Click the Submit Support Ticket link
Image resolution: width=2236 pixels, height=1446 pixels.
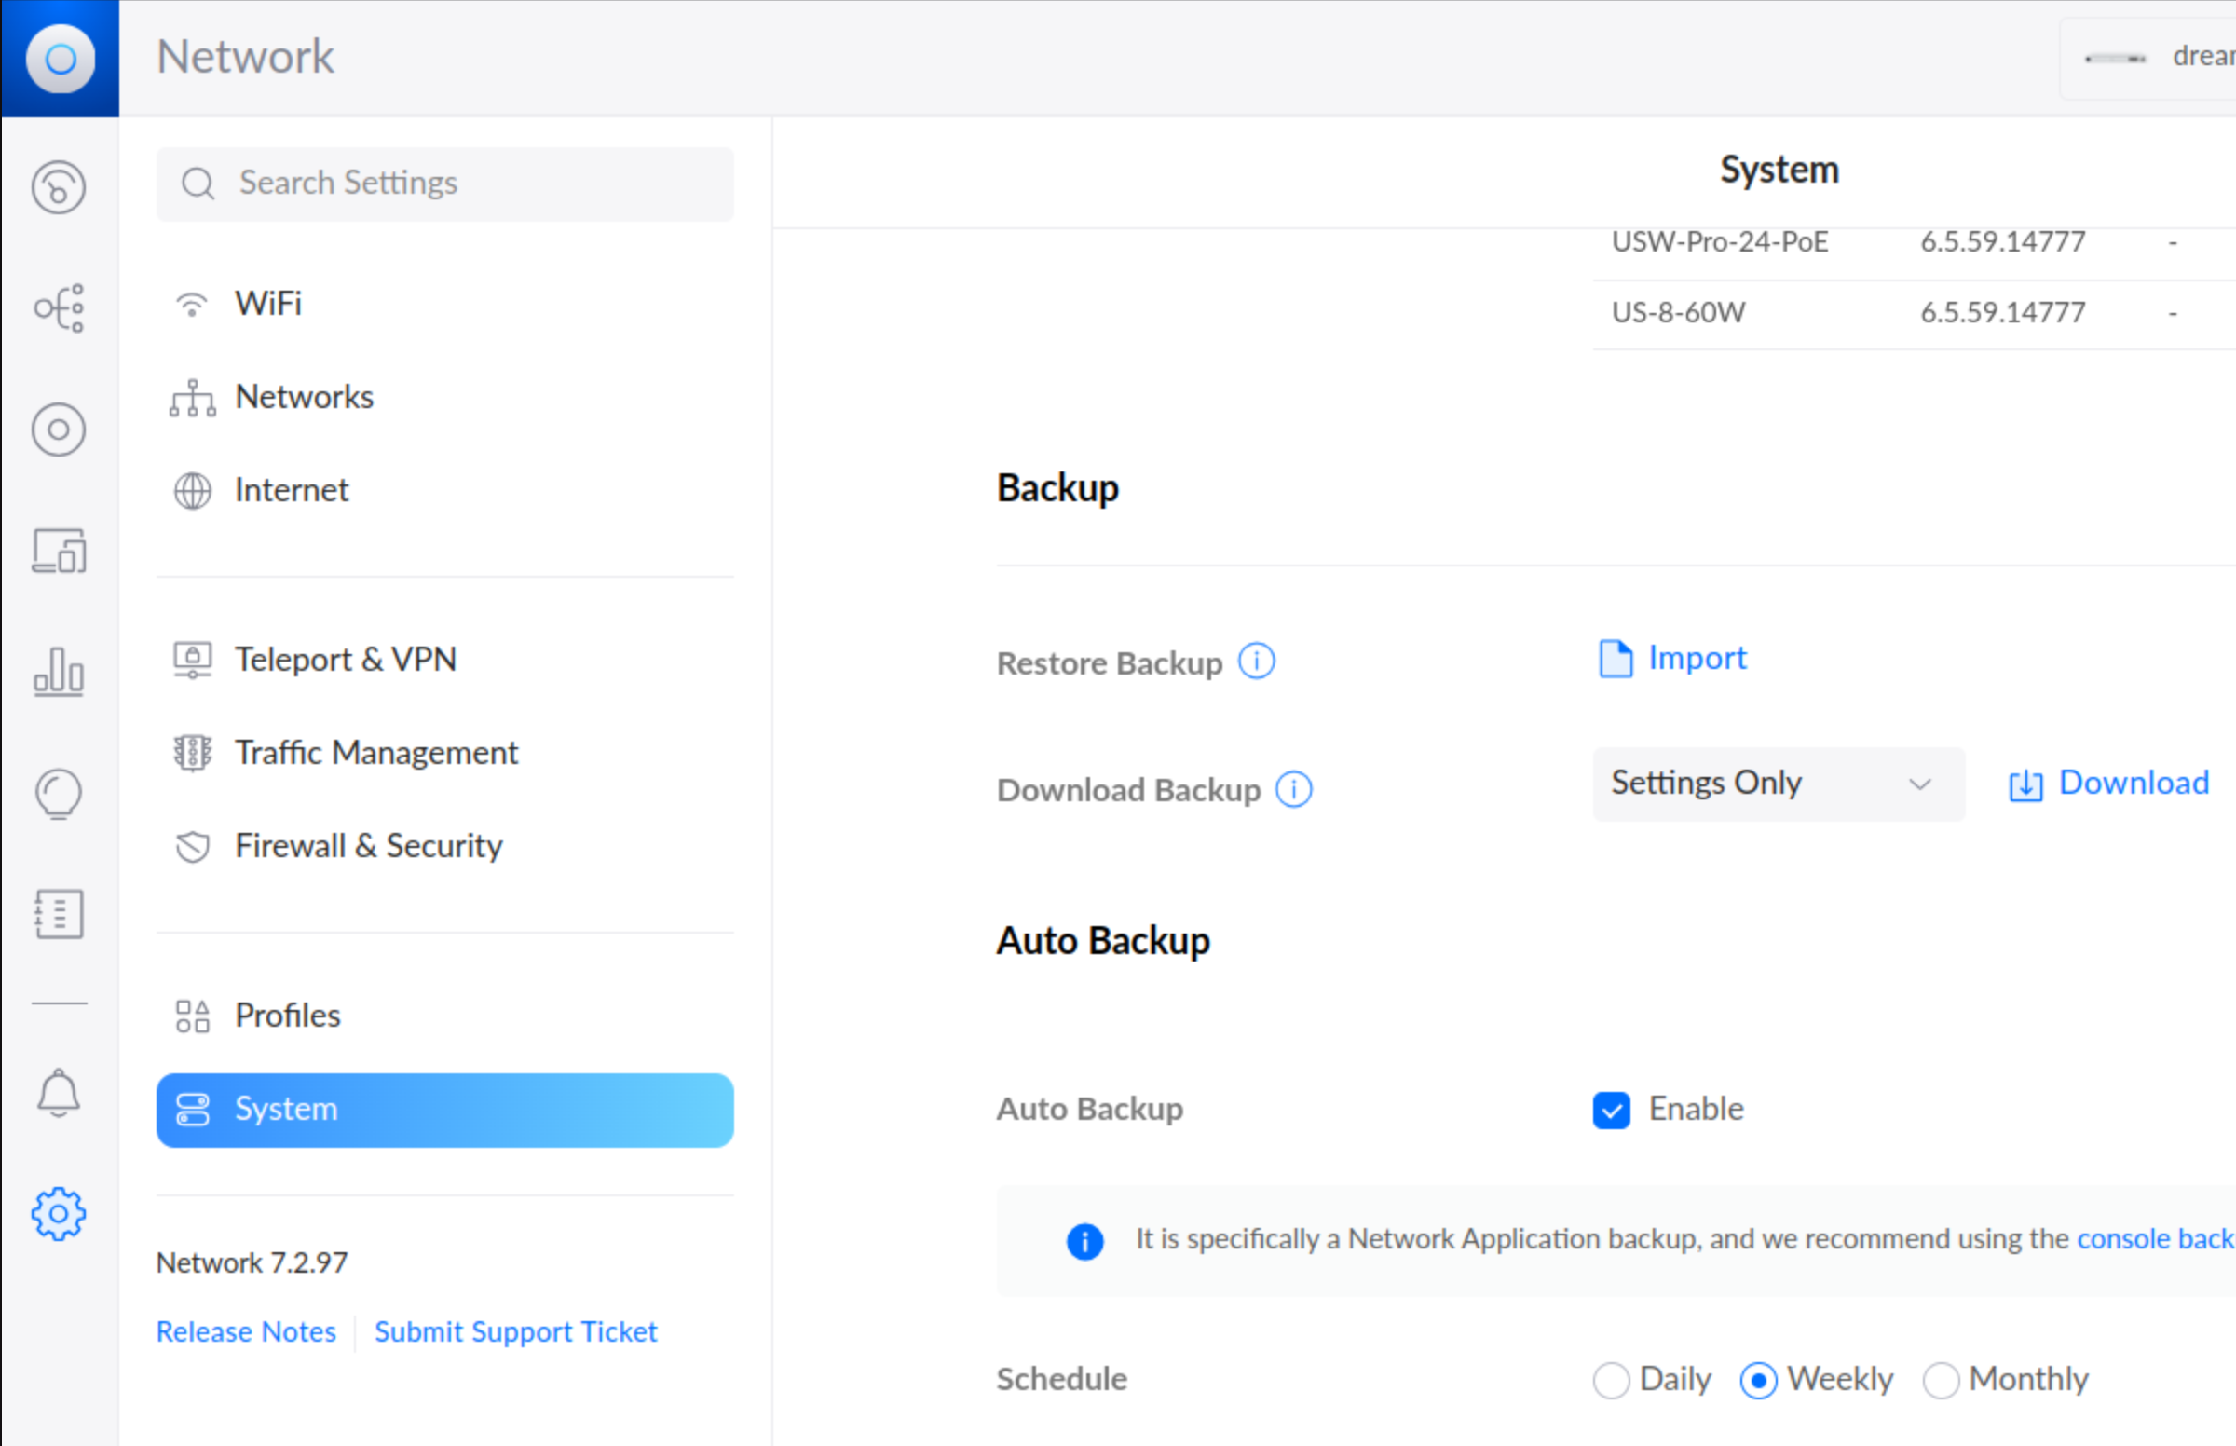515,1330
